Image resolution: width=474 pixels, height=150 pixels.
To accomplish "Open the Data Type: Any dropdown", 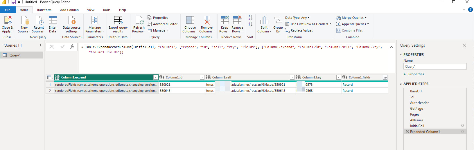I will (297, 18).
